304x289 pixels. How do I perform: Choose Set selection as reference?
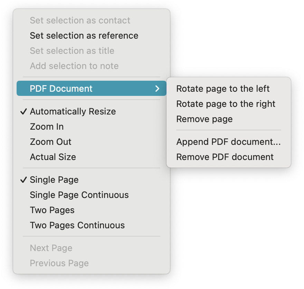[84, 36]
